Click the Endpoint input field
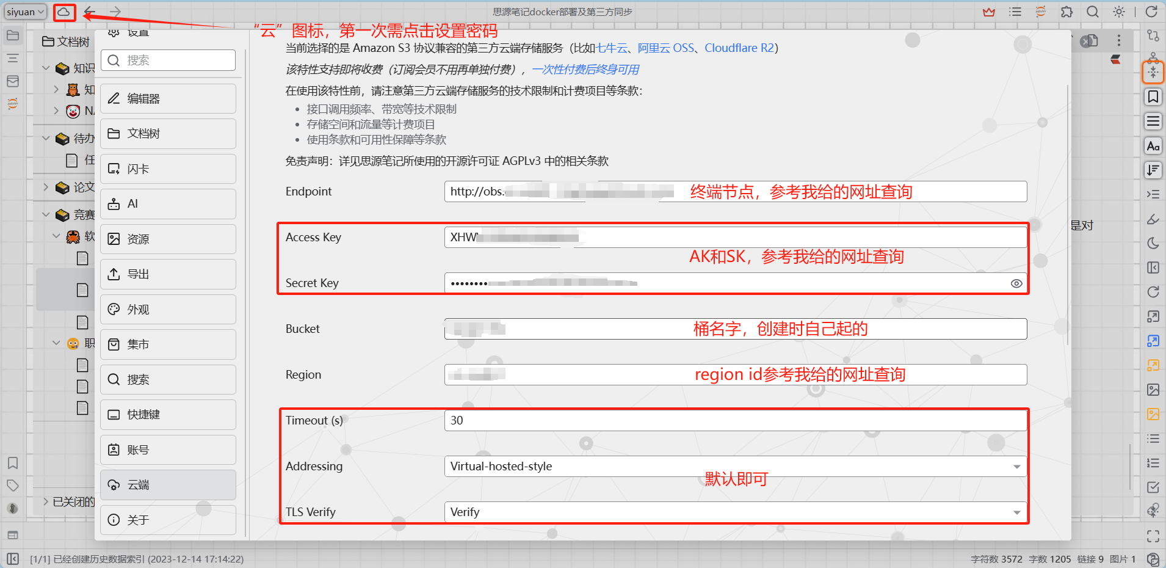Image resolution: width=1166 pixels, height=568 pixels. click(736, 192)
